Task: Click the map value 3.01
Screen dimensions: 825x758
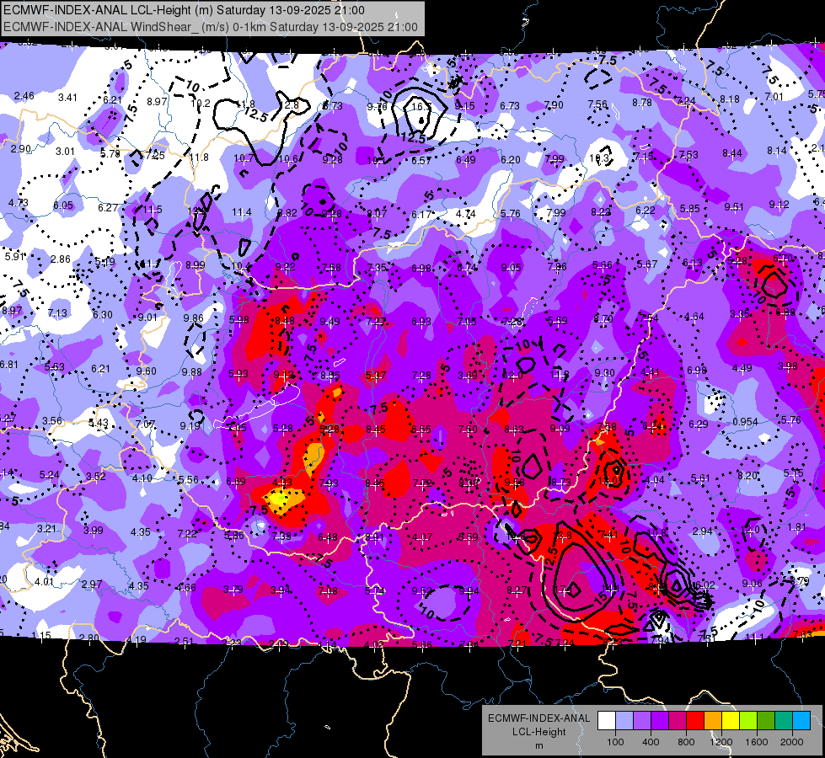Action: pos(65,152)
